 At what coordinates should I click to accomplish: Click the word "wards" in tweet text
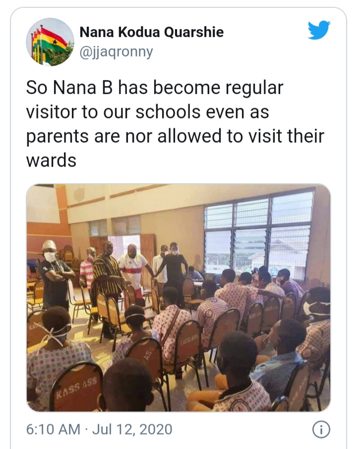pyautogui.click(x=51, y=160)
